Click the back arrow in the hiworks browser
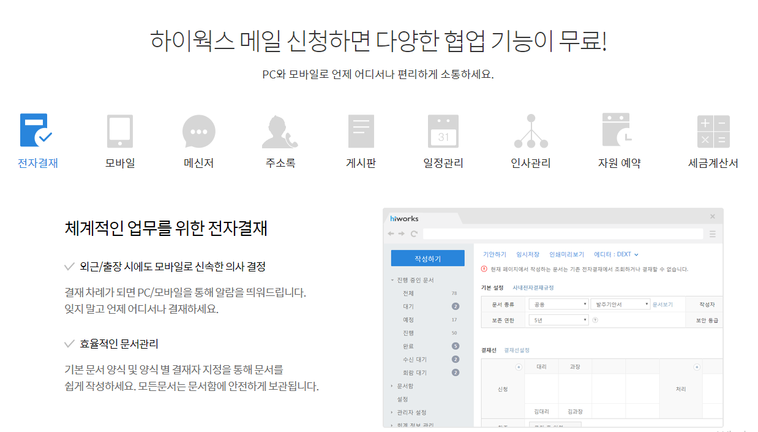758x432 pixels. (x=391, y=233)
